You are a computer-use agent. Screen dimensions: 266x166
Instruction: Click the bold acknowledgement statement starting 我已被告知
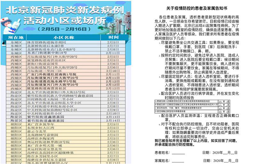tap(196, 143)
